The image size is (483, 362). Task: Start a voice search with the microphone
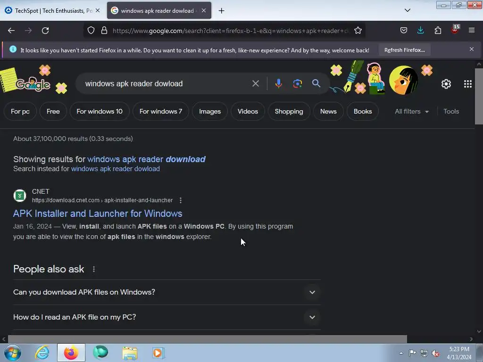point(278,83)
